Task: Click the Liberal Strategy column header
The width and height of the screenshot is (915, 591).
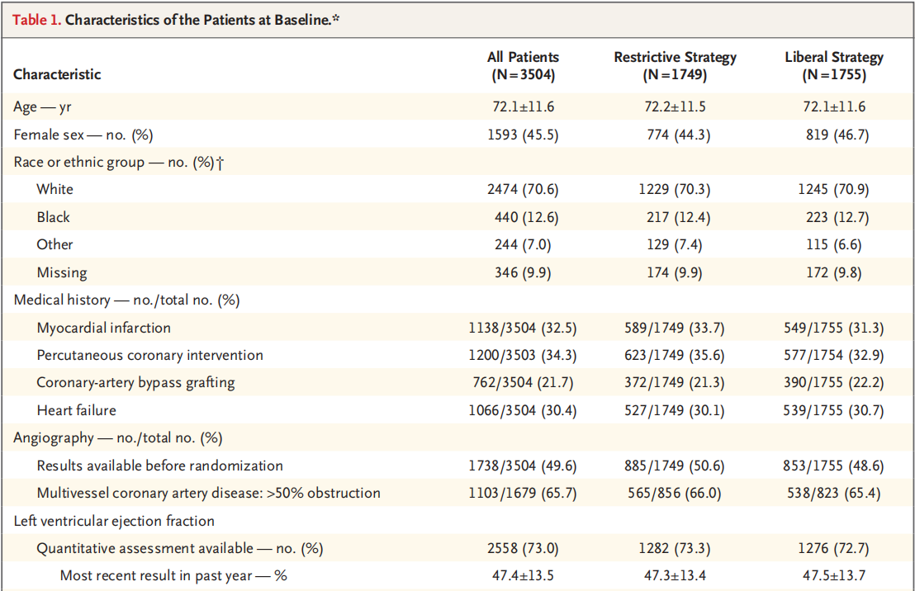Action: click(x=834, y=65)
